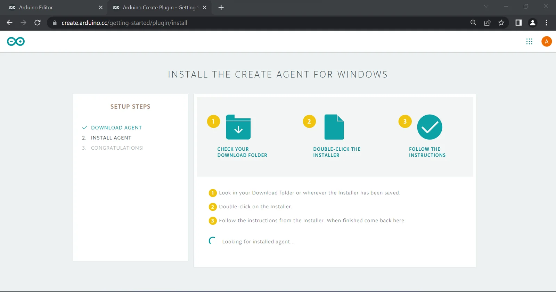Screen dimensions: 556x292
Task: Go back to previous page
Action: tap(9, 23)
